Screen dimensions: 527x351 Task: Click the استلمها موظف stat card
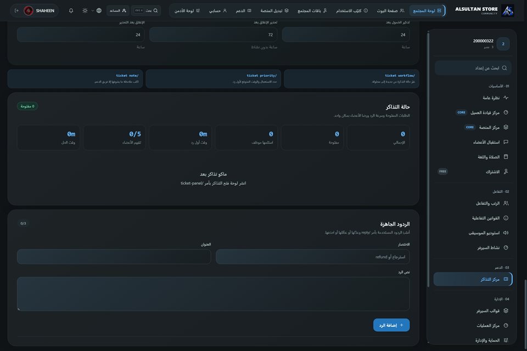pos(246,138)
